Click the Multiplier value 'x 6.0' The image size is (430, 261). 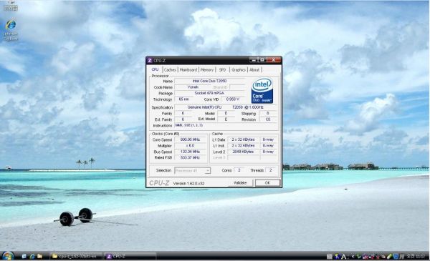pos(191,146)
